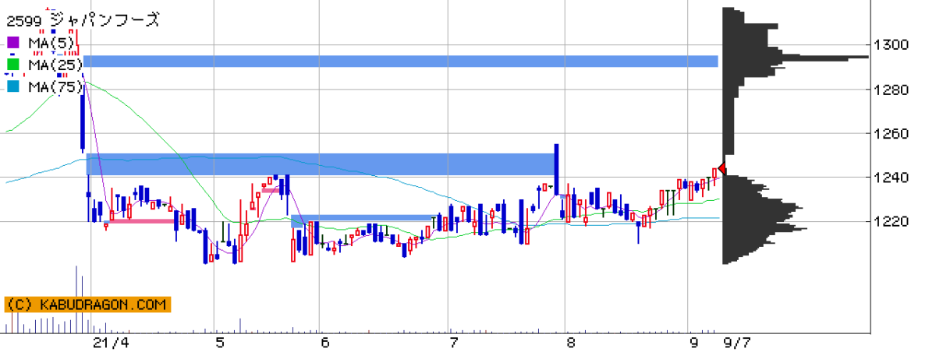Click the (C) KABUDRAGON.COM credit label
Screen dimensions: 936x352
pyautogui.click(x=87, y=304)
